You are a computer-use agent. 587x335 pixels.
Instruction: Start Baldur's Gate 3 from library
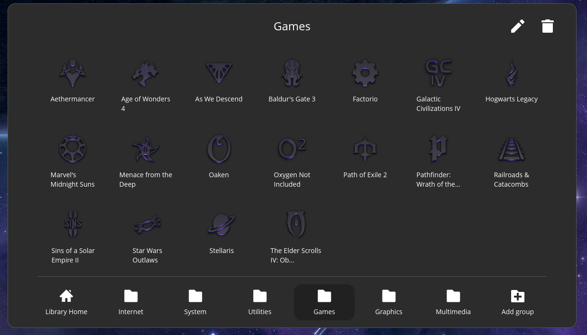click(x=292, y=73)
